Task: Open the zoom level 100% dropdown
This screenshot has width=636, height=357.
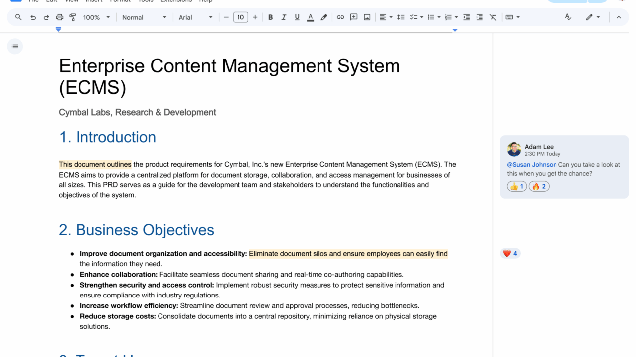Action: [x=97, y=17]
